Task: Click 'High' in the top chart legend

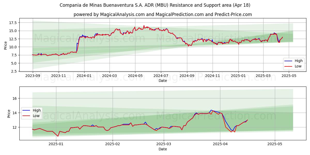Action: [299, 61]
